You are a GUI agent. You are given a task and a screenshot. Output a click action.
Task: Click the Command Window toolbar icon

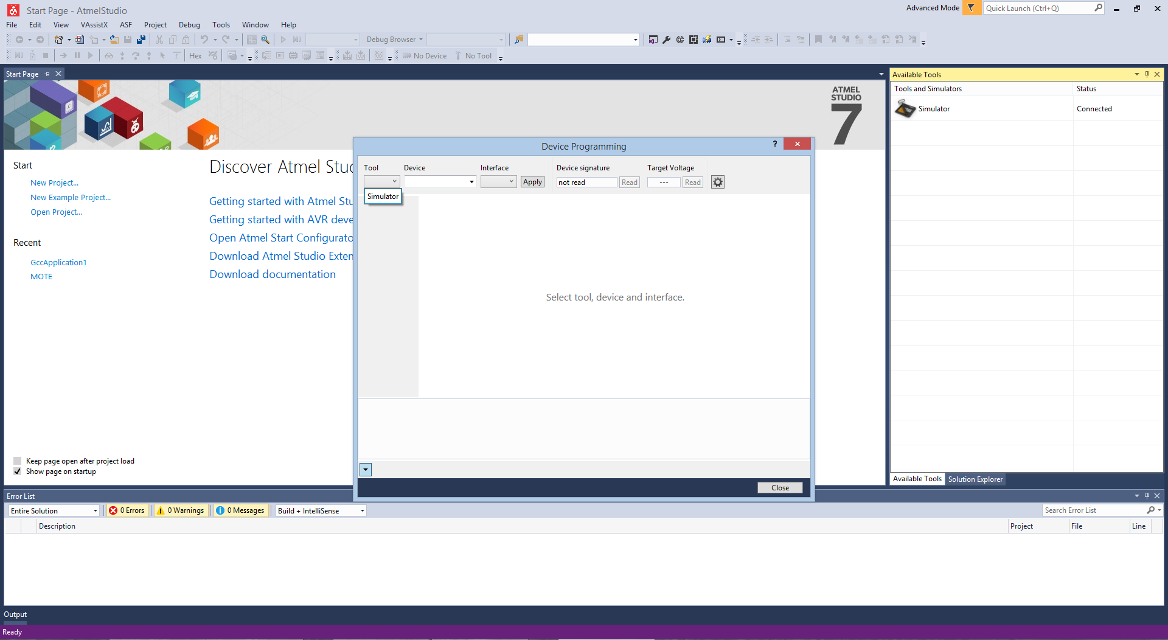721,40
